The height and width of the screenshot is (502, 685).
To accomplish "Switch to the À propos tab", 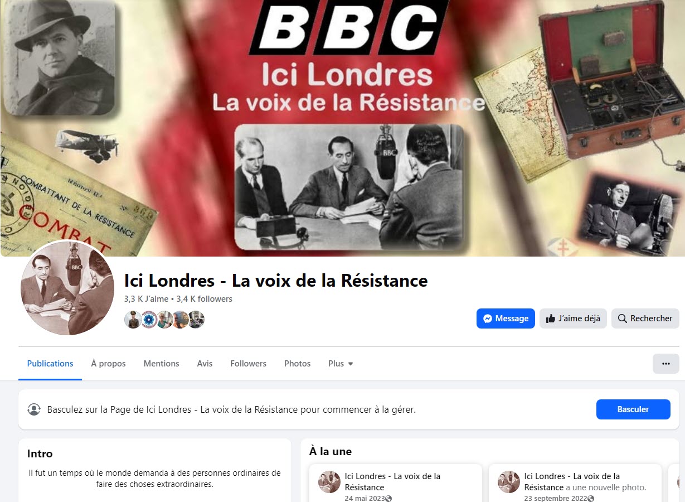I will coord(108,364).
